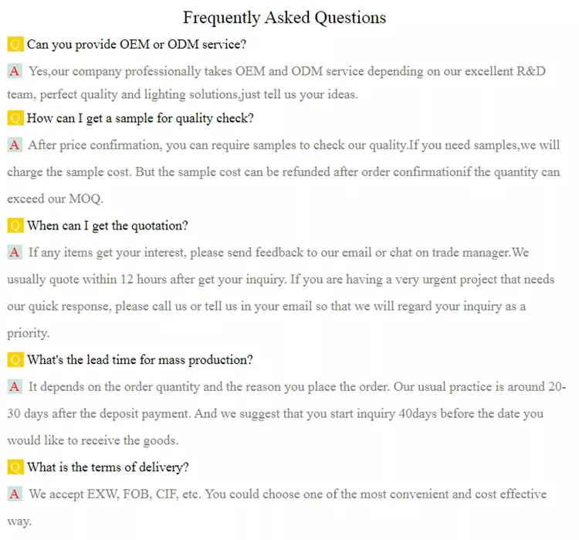579x540 pixels.
Task: Click the word "priority." in the answer
Action: pyautogui.click(x=29, y=334)
